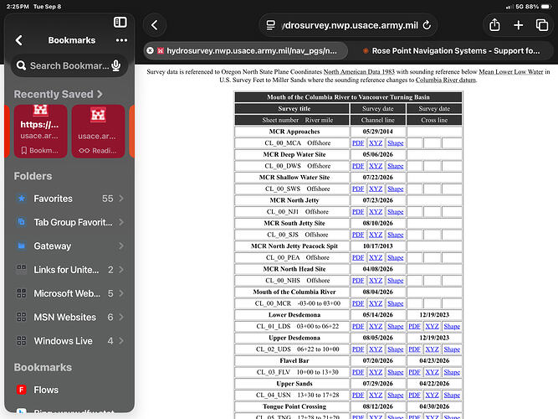Image resolution: width=558 pixels, height=419 pixels.
Task: Click the Favorites star icon
Action: (22, 199)
